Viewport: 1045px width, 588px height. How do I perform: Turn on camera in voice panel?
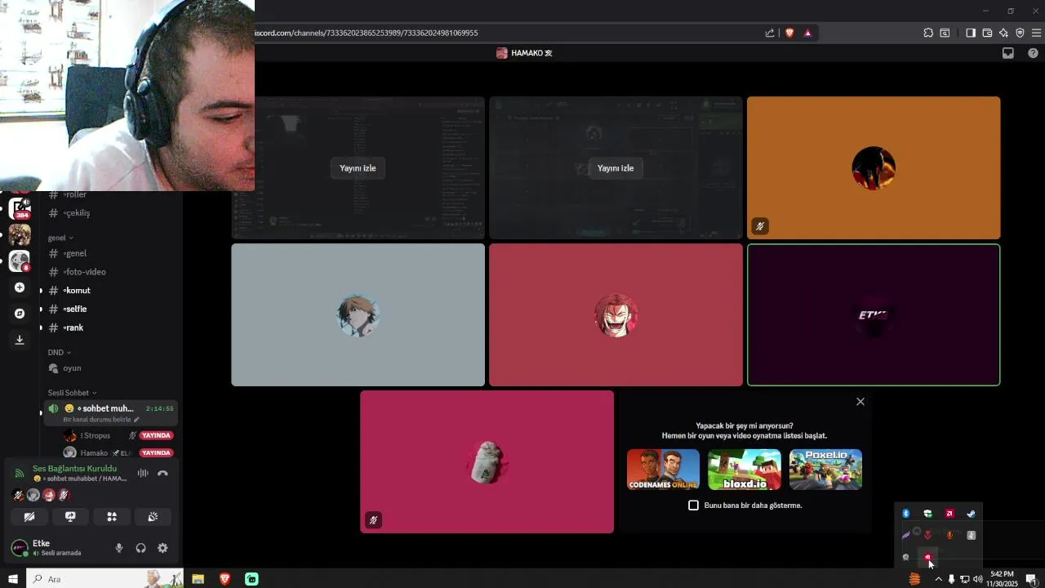(29, 517)
